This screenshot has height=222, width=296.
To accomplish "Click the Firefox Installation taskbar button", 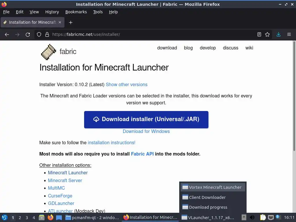I will point(150,217).
